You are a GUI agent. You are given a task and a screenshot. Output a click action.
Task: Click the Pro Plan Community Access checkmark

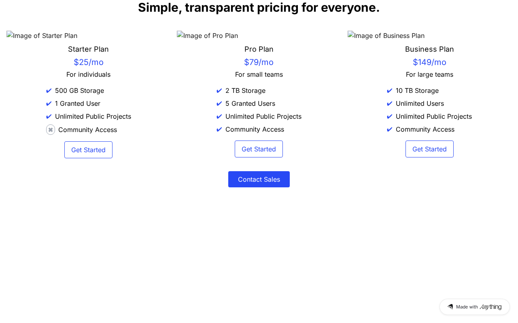[x=219, y=130]
